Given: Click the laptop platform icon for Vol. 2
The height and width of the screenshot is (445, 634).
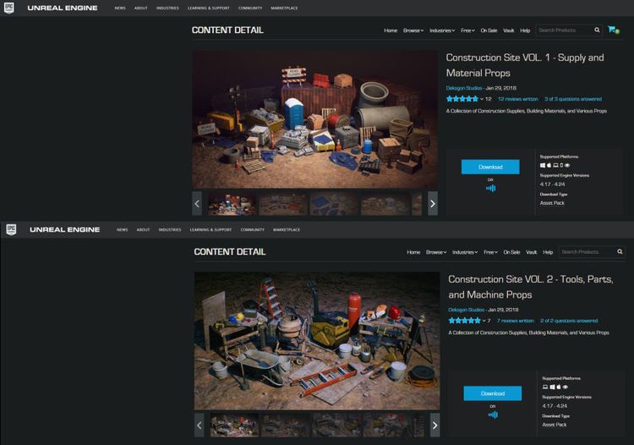Looking at the screenshot, I should pos(545,387).
